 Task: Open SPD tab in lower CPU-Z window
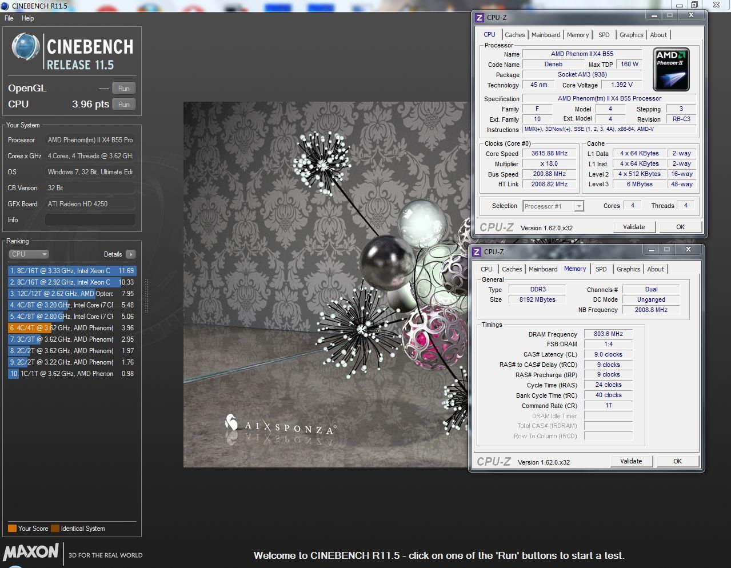click(601, 269)
